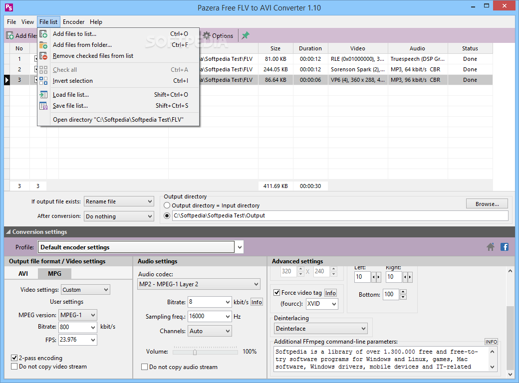Viewport: 519px width, 383px height.
Task: Open Options via the gear icon
Action: pos(207,35)
